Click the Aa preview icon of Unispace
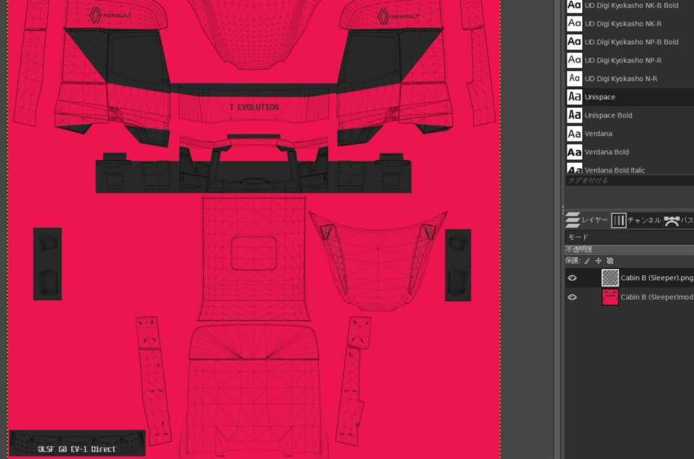Viewport: 694px width, 459px height. click(x=574, y=96)
